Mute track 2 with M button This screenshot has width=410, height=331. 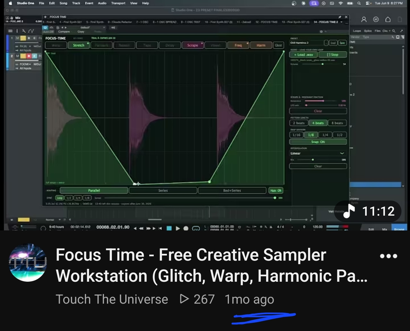(x=18, y=56)
